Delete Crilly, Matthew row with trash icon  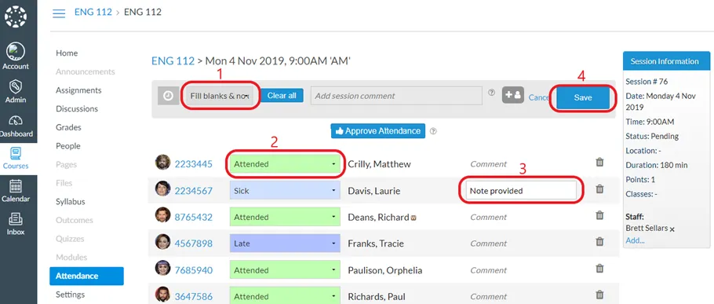tap(599, 163)
